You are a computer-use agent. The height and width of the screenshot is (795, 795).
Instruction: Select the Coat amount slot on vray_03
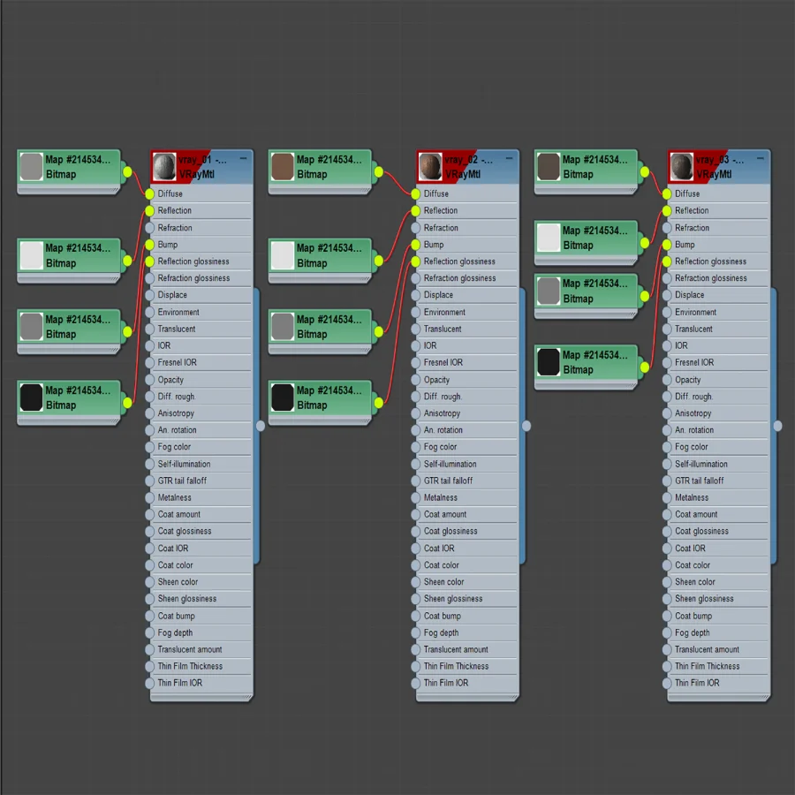pyautogui.click(x=718, y=515)
